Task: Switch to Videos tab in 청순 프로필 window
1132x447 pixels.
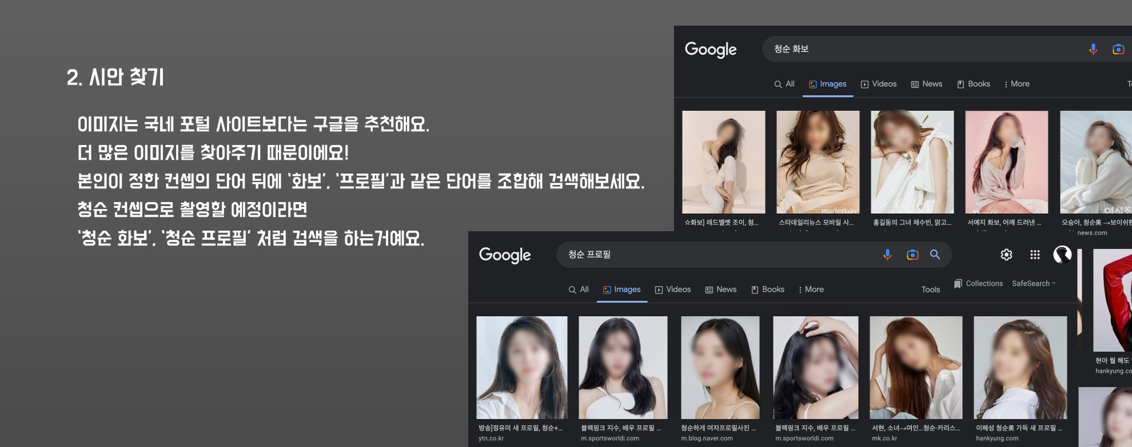Action: click(673, 290)
